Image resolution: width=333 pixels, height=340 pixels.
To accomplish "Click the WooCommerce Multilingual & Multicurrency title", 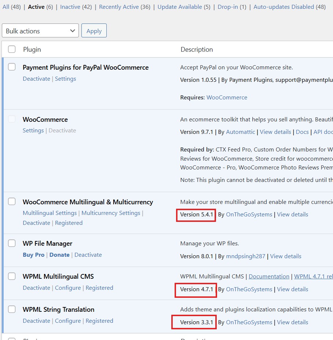I will click(88, 202).
